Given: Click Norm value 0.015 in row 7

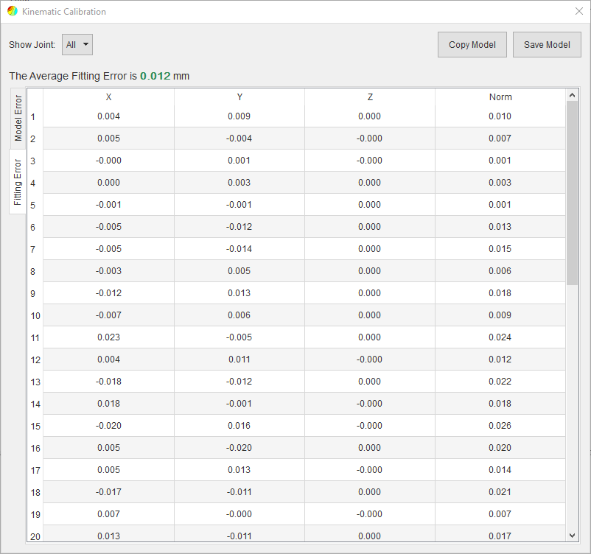Looking at the screenshot, I should (x=500, y=249).
